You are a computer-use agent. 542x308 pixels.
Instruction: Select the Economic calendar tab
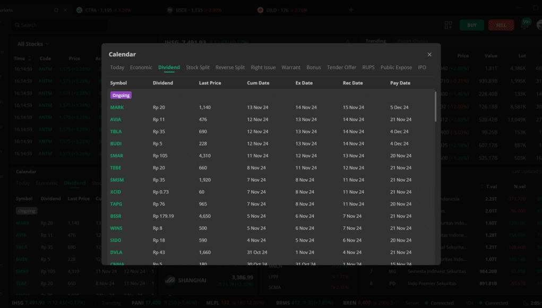pyautogui.click(x=141, y=67)
